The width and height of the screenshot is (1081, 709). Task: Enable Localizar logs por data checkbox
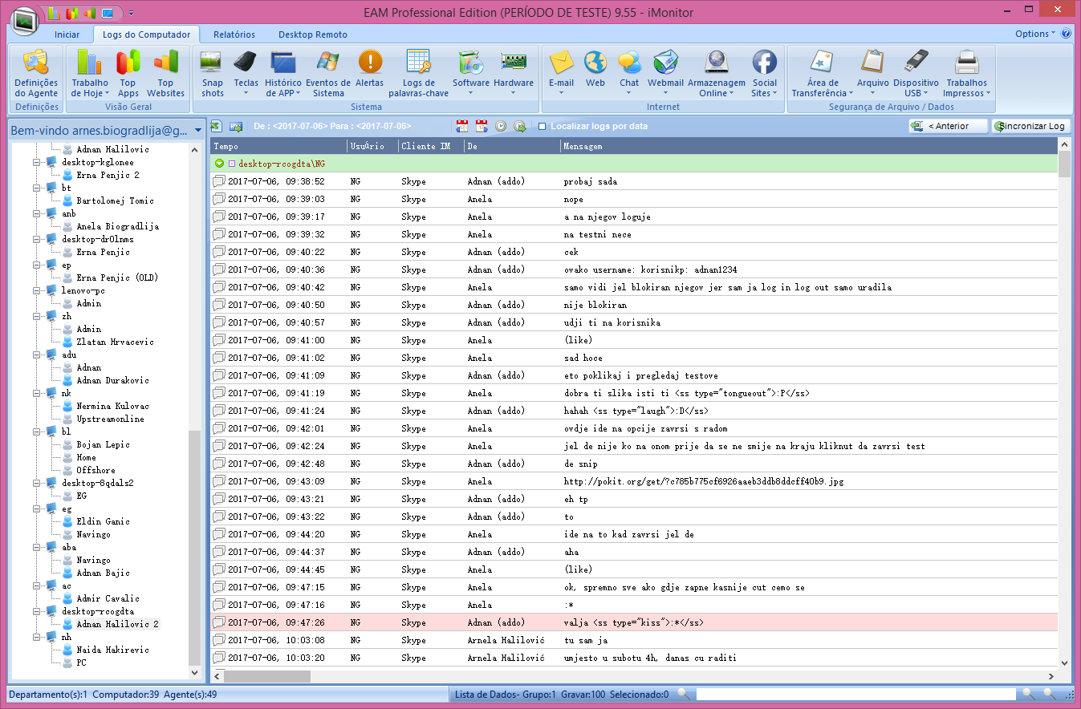pos(543,127)
